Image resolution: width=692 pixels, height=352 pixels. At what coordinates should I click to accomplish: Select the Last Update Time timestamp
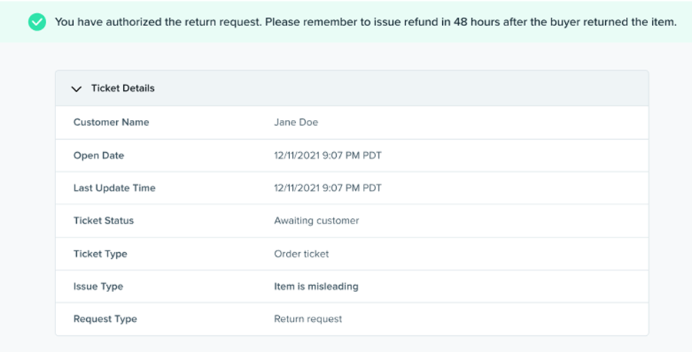(x=328, y=188)
